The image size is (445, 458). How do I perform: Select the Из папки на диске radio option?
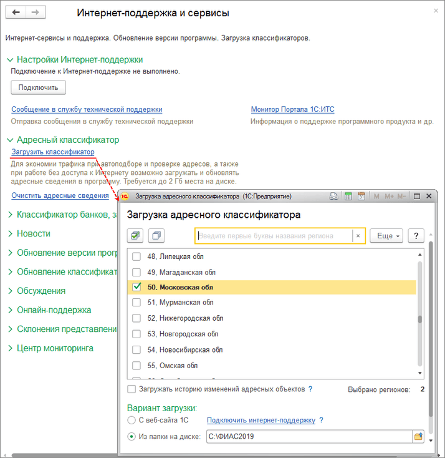132,436
